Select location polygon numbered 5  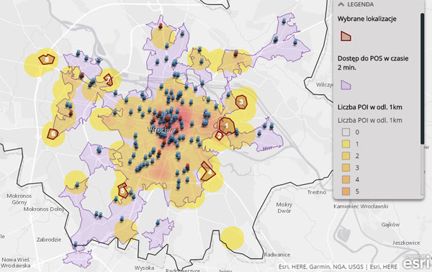[122, 191]
